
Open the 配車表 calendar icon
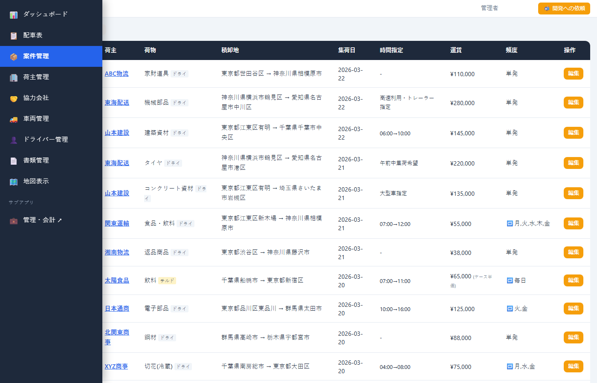tap(13, 35)
